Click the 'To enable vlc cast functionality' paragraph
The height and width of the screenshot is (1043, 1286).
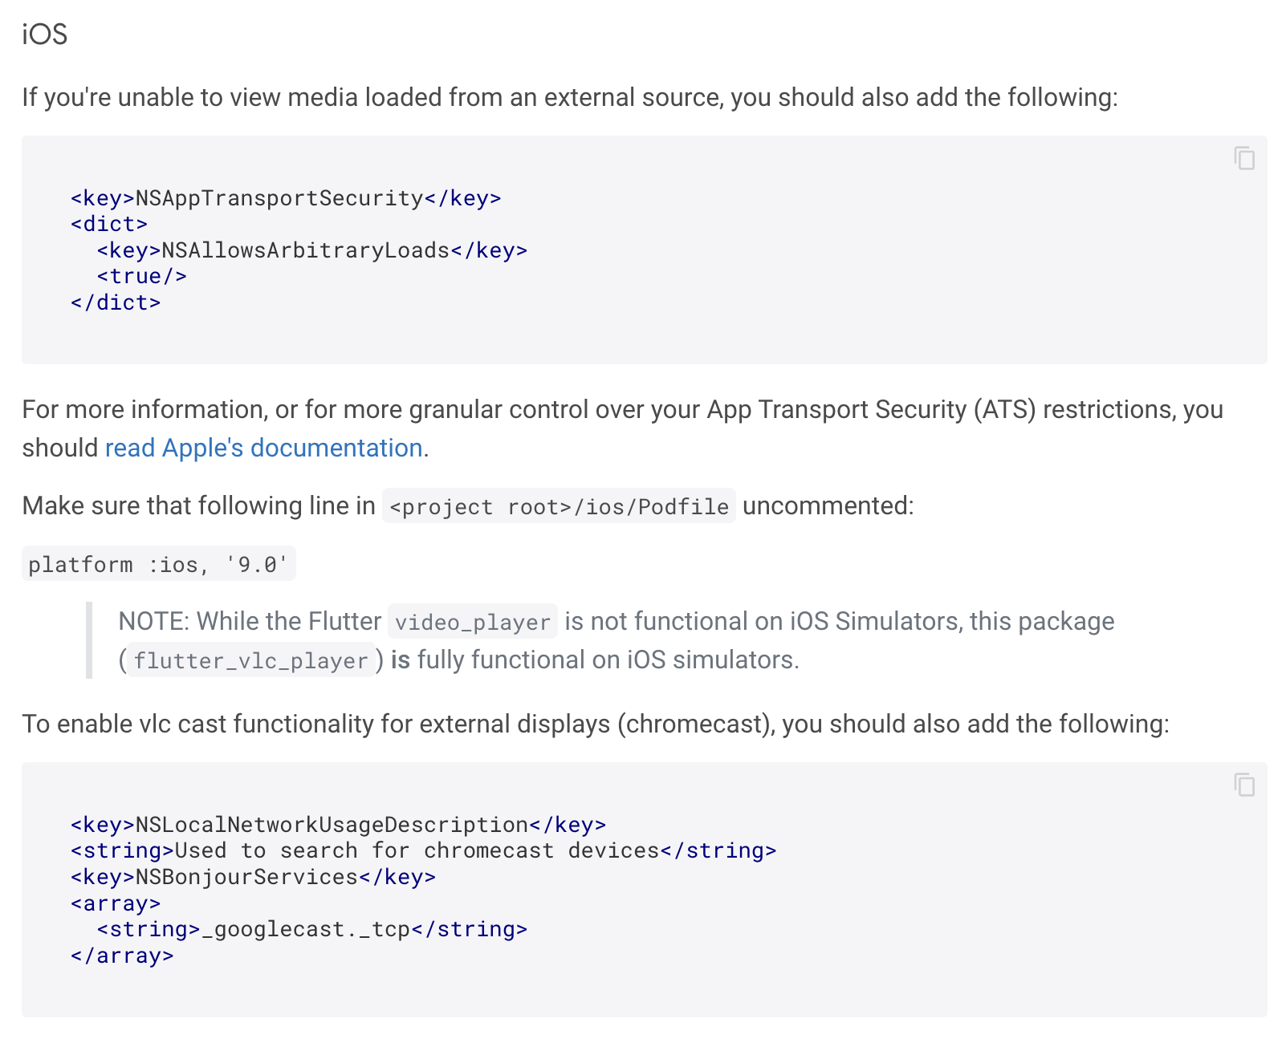pyautogui.click(x=595, y=724)
